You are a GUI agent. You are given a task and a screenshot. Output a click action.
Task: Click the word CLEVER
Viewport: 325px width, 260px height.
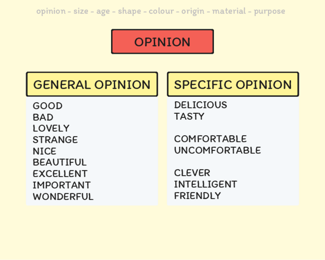[x=192, y=173]
